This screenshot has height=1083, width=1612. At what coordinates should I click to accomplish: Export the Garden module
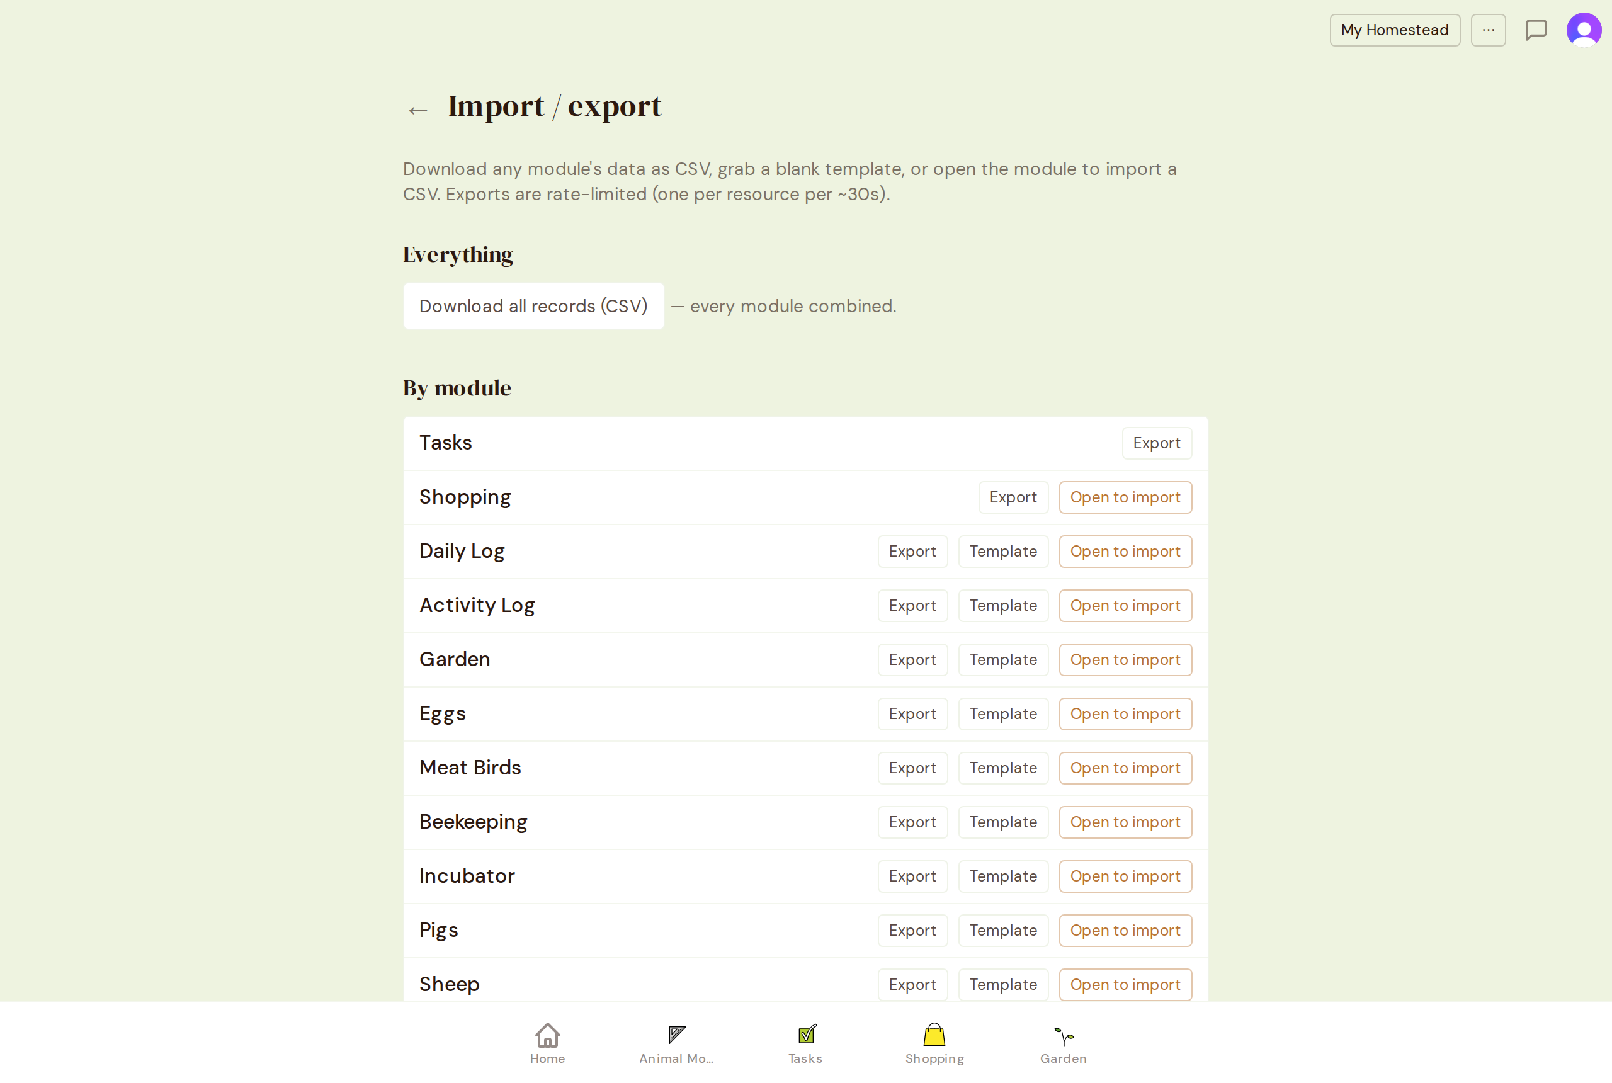coord(912,661)
